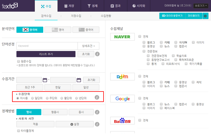Check NAVER 전체 checkbox
Image resolution: width=211 pixels, height=135 pixels.
pyautogui.click(x=140, y=36)
